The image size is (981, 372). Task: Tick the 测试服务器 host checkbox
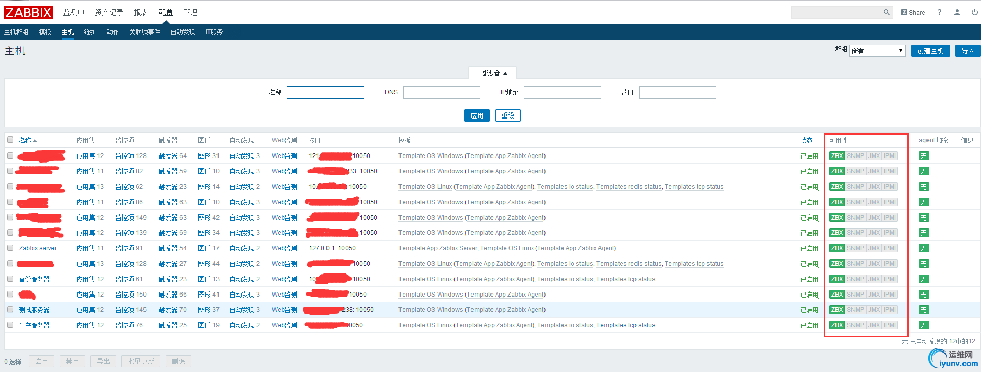10,309
